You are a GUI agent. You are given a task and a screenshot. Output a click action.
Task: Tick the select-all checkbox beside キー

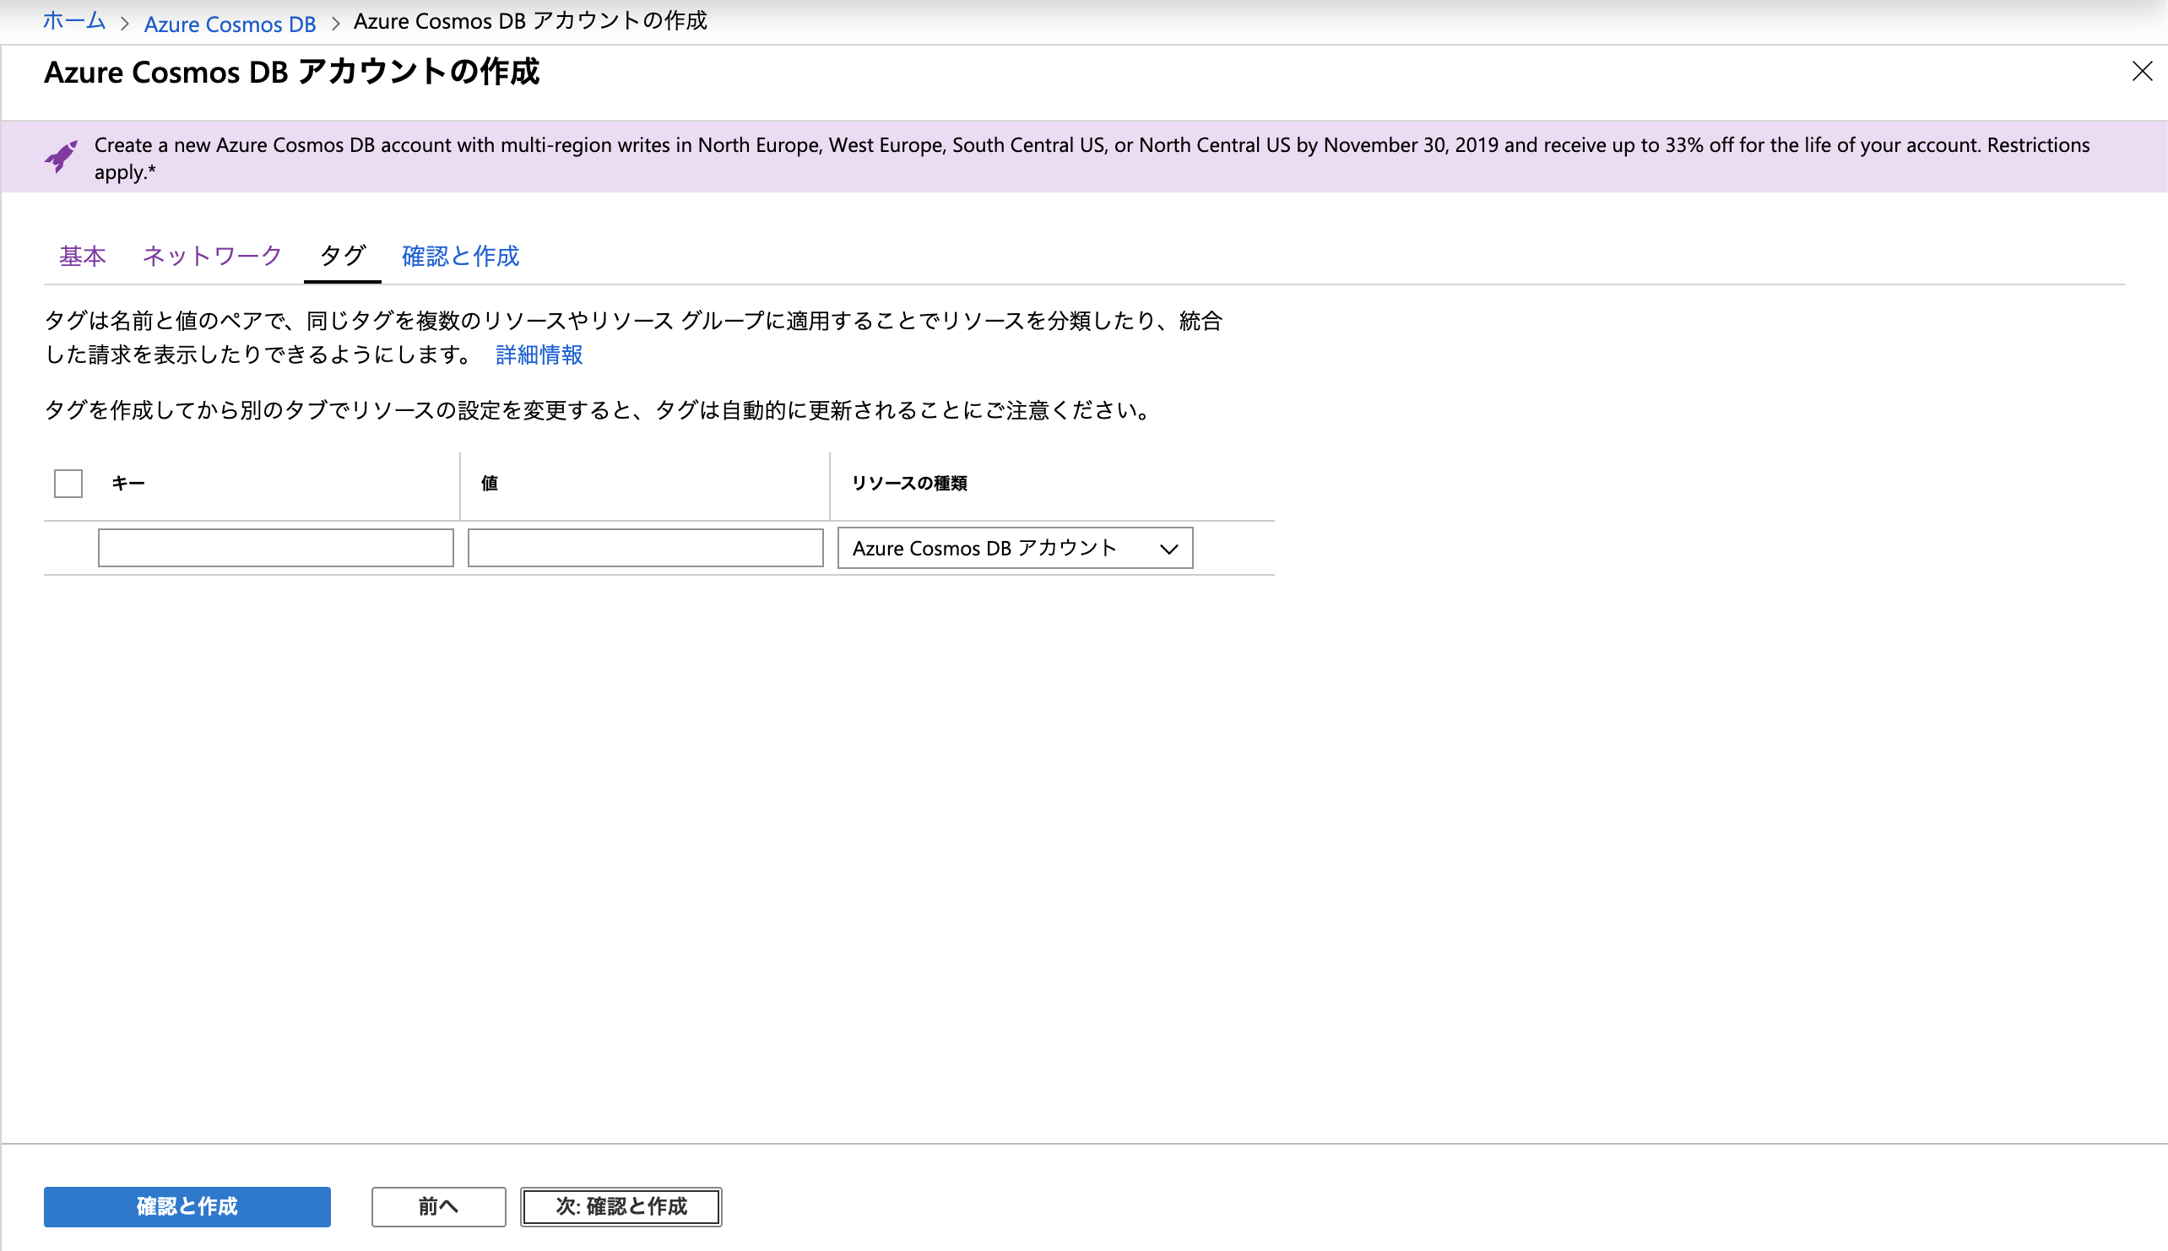point(68,484)
